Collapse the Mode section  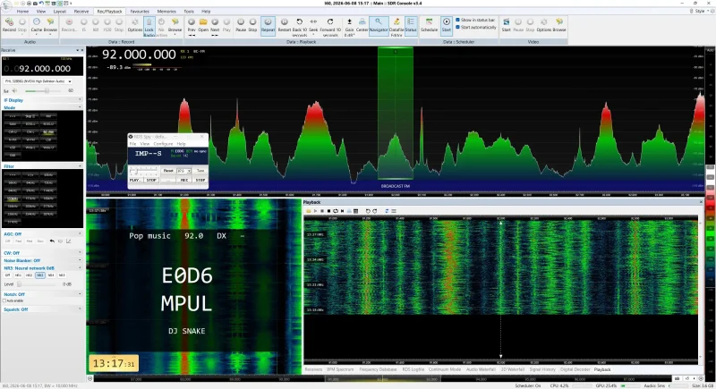tap(80, 107)
